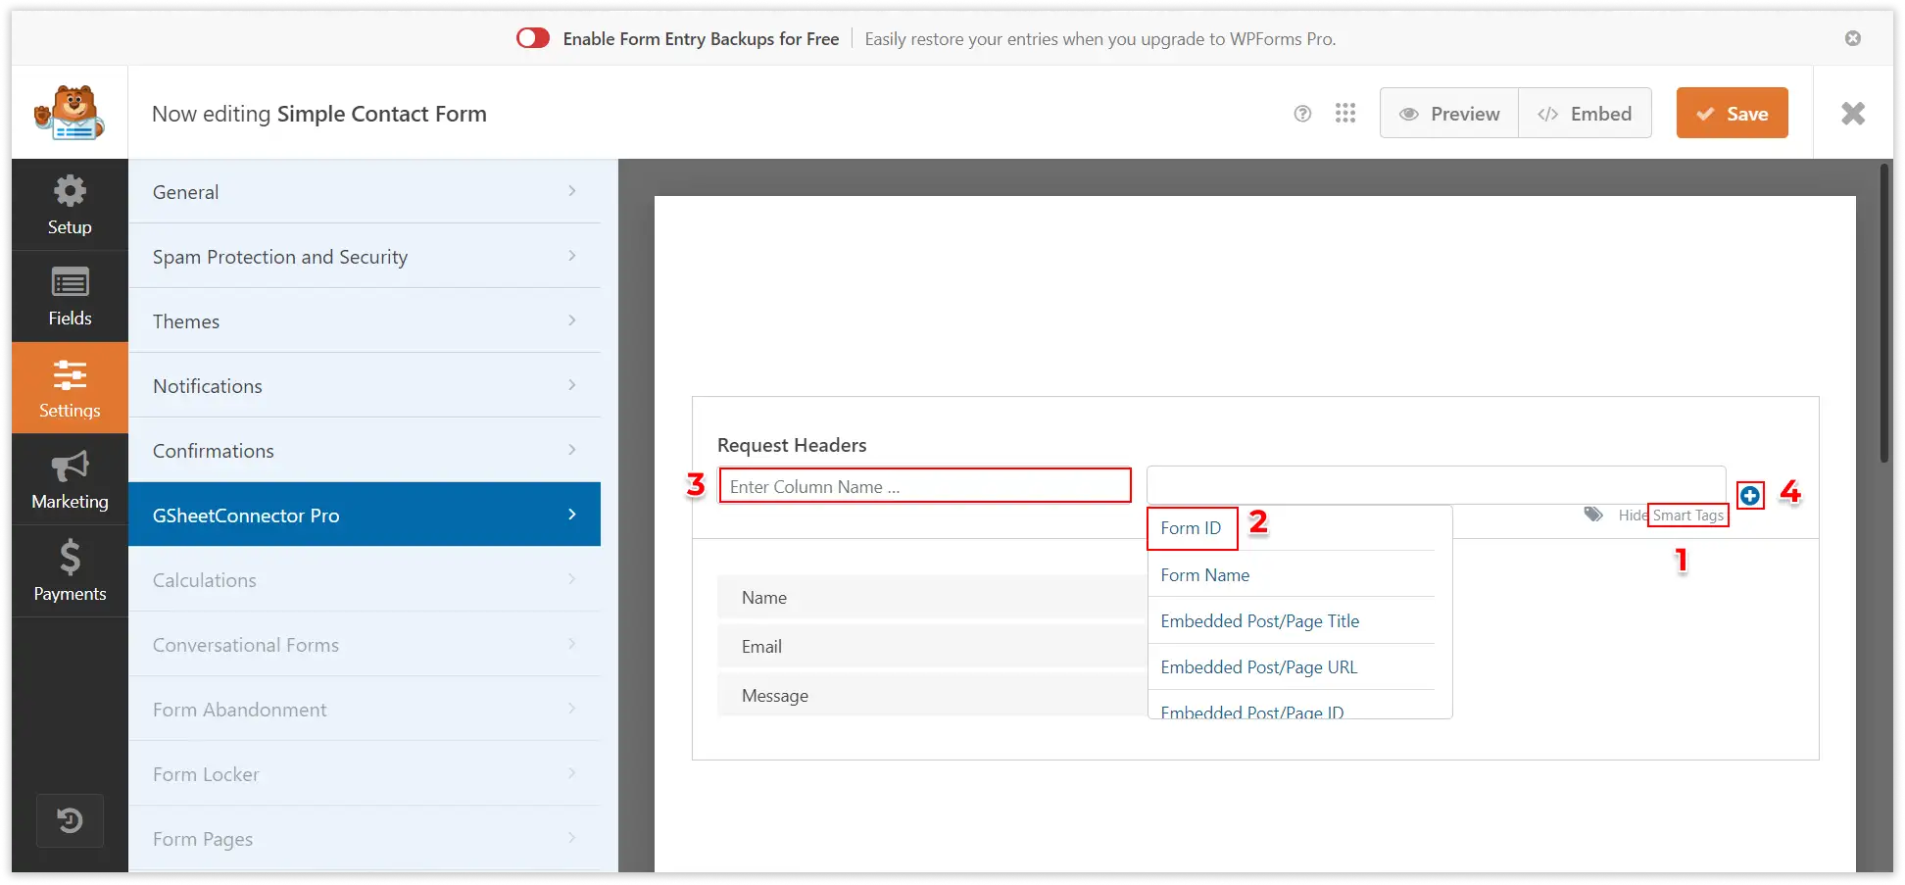This screenshot has width=1905, height=885.
Task: Open the Setup panel in the sidebar
Action: [70, 205]
